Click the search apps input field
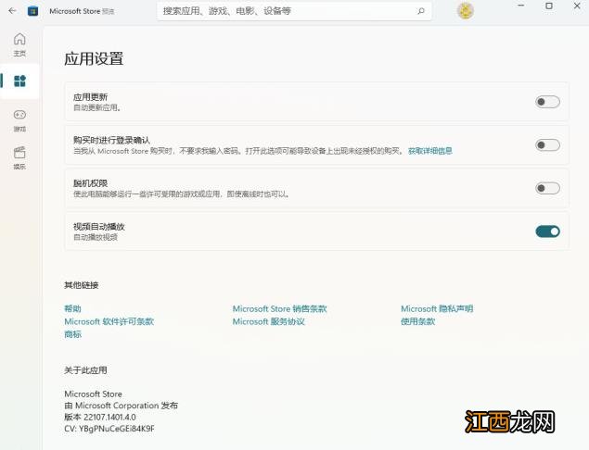The width and height of the screenshot is (589, 450). (294, 11)
